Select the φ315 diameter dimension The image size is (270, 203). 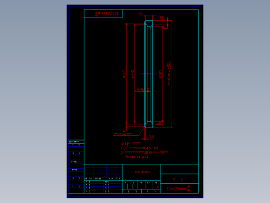pyautogui.click(x=124, y=74)
